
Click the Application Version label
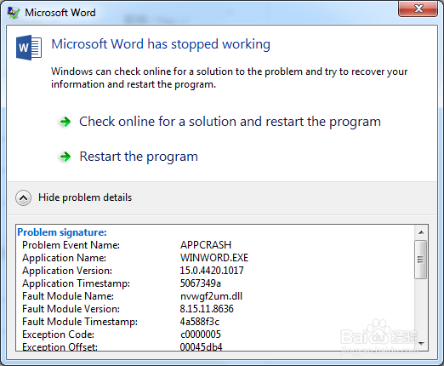(67, 271)
